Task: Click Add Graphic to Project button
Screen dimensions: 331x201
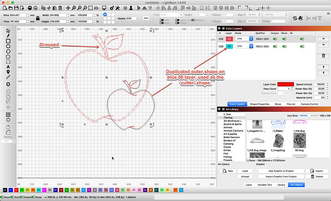Action: [x=281, y=171]
